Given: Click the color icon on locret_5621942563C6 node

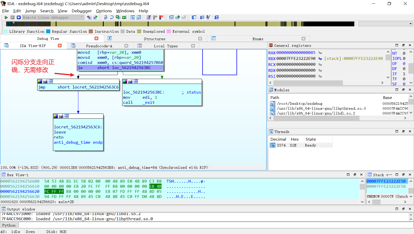Looking at the screenshot, I should 55,116.
